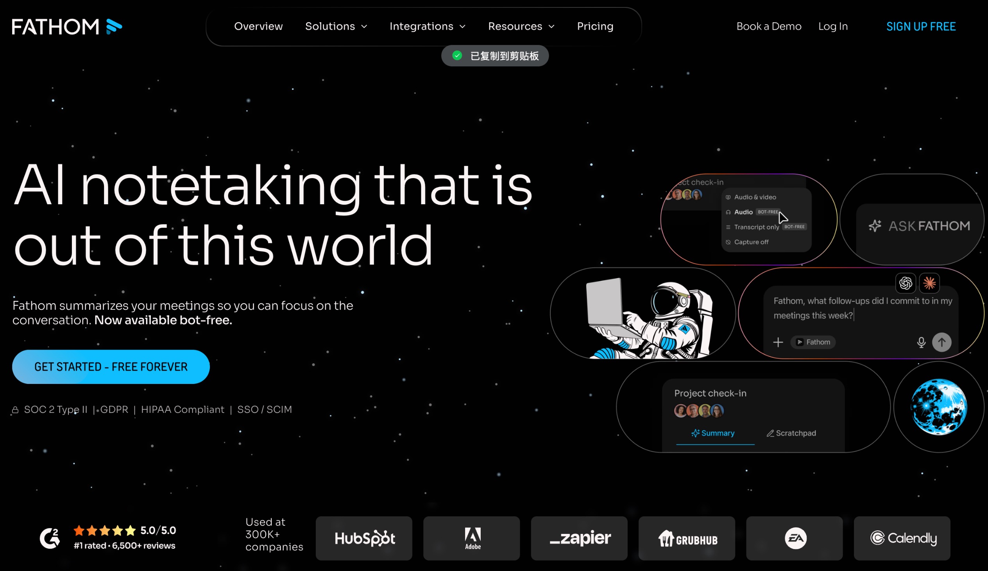988x571 pixels.
Task: Click the headphone icon beside Audio
Action: click(728, 212)
